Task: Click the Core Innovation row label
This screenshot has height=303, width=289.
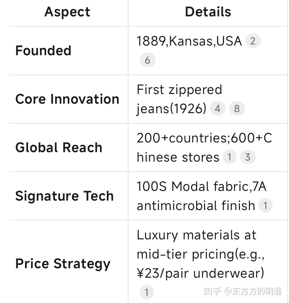Action: tap(67, 99)
